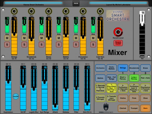Click the Vel.XF CC 1 fader
Viewport: 152px width, 114px height.
tap(23, 88)
